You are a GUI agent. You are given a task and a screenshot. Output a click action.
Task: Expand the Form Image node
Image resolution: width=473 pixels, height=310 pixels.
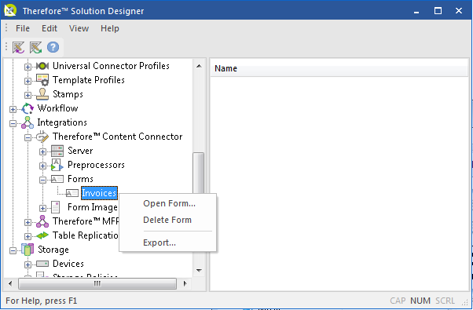[x=42, y=208]
